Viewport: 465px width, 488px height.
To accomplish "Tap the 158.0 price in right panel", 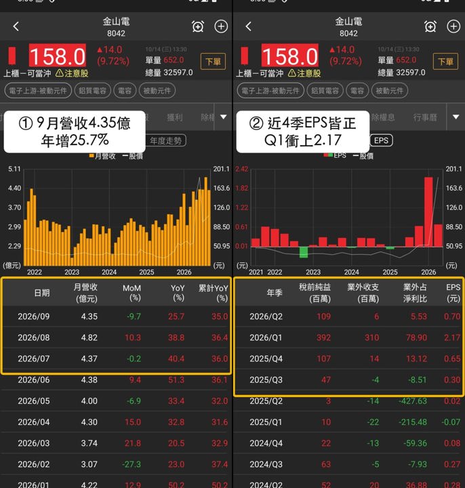I will [x=289, y=56].
